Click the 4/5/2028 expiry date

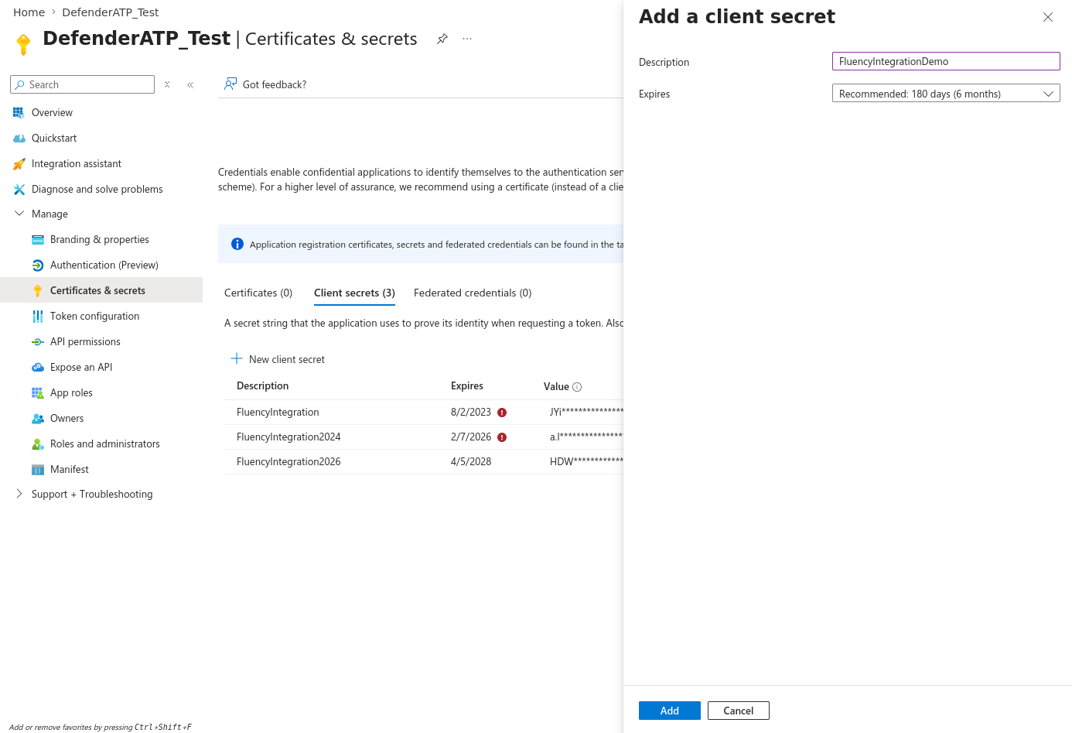pyautogui.click(x=471, y=461)
